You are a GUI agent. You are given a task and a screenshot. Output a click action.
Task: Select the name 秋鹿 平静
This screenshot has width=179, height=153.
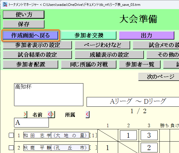[37, 148]
